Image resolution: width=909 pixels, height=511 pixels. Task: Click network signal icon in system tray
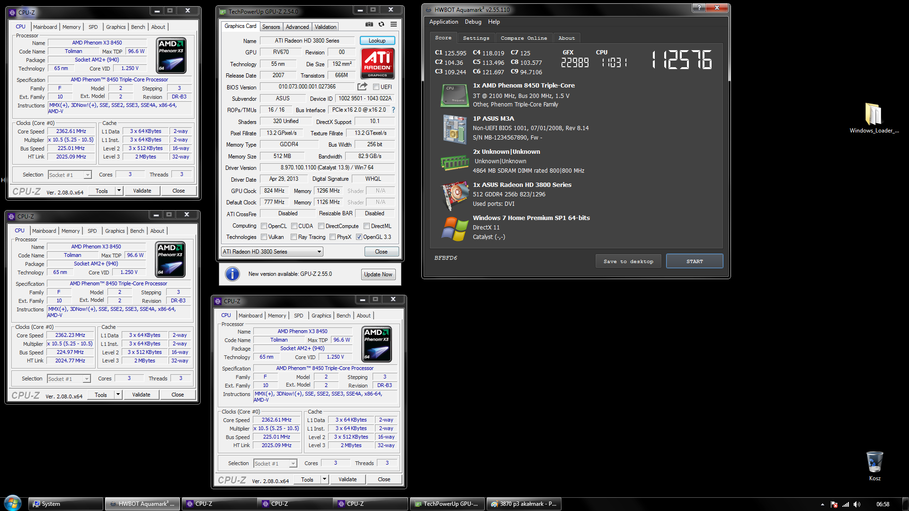click(x=846, y=504)
